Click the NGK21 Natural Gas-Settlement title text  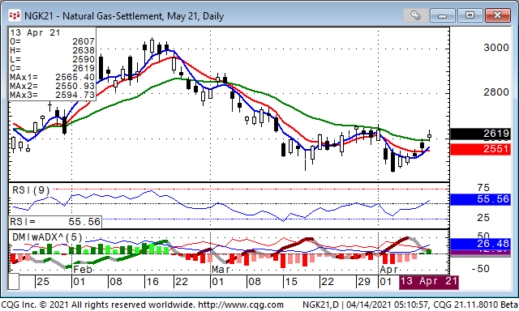pyautogui.click(x=124, y=16)
